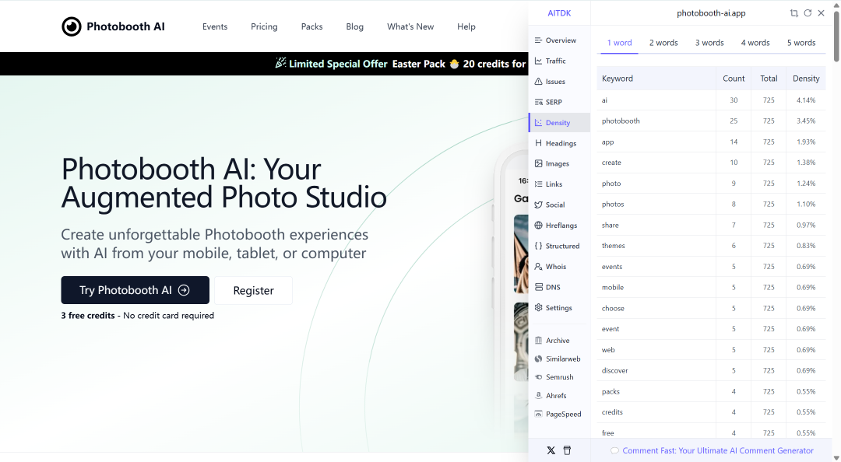
Task: Click the 'themes' keyword cell
Action: 656,246
